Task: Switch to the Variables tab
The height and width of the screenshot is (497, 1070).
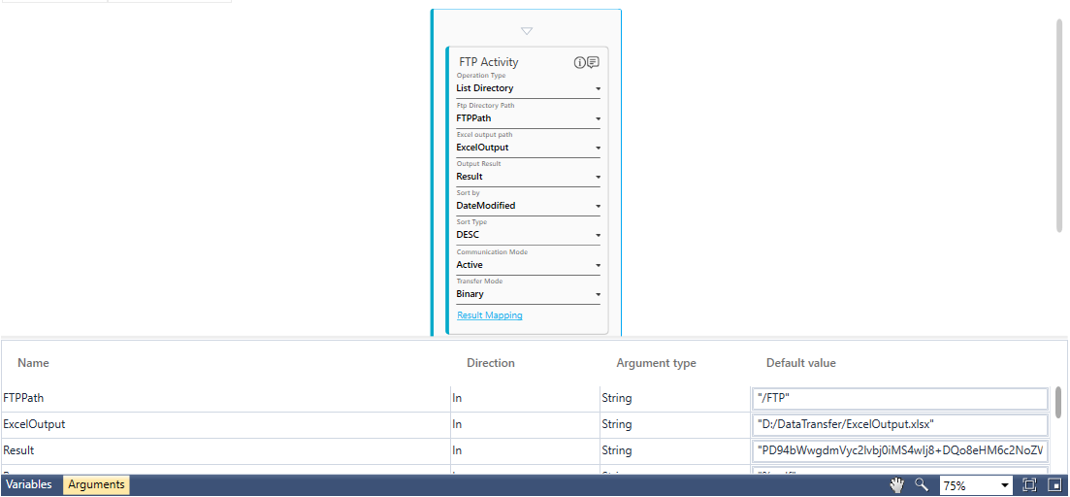Action: [29, 484]
